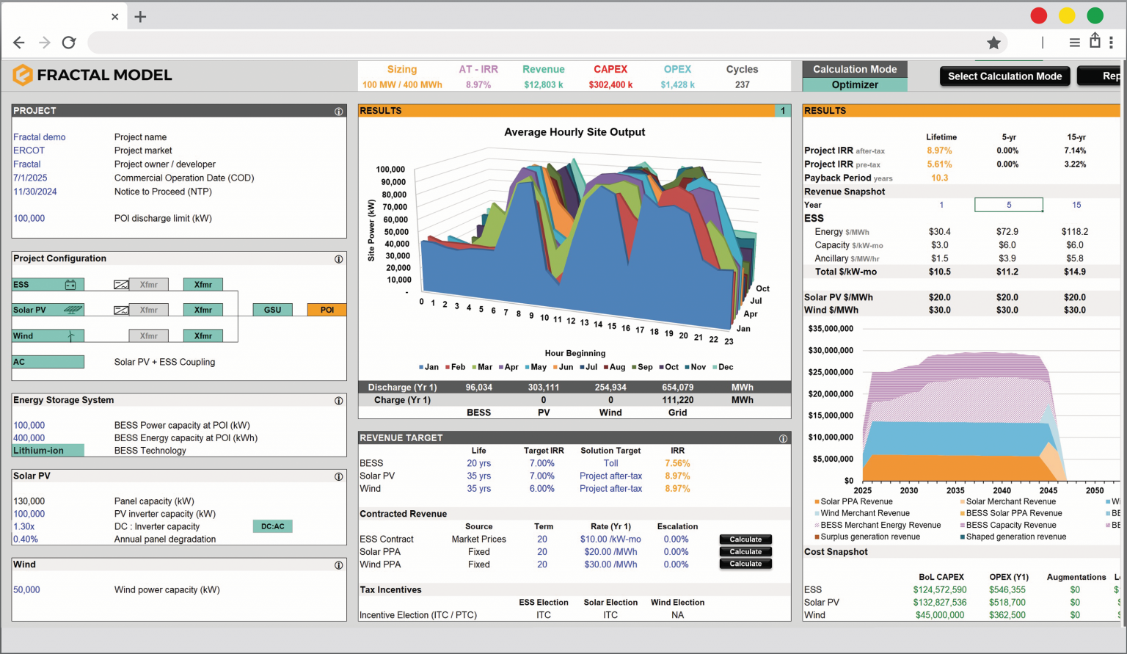1127x654 pixels.
Task: Click Calculate button for ESS Contract
Action: coord(745,539)
